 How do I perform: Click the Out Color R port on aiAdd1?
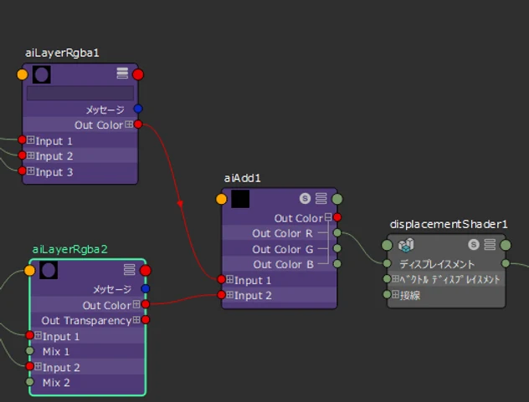click(x=337, y=232)
